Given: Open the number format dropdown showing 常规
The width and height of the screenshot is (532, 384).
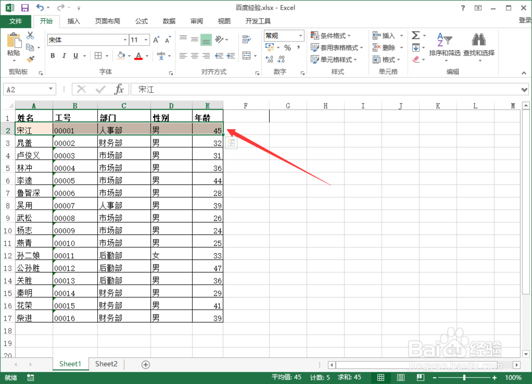Looking at the screenshot, I should [283, 35].
